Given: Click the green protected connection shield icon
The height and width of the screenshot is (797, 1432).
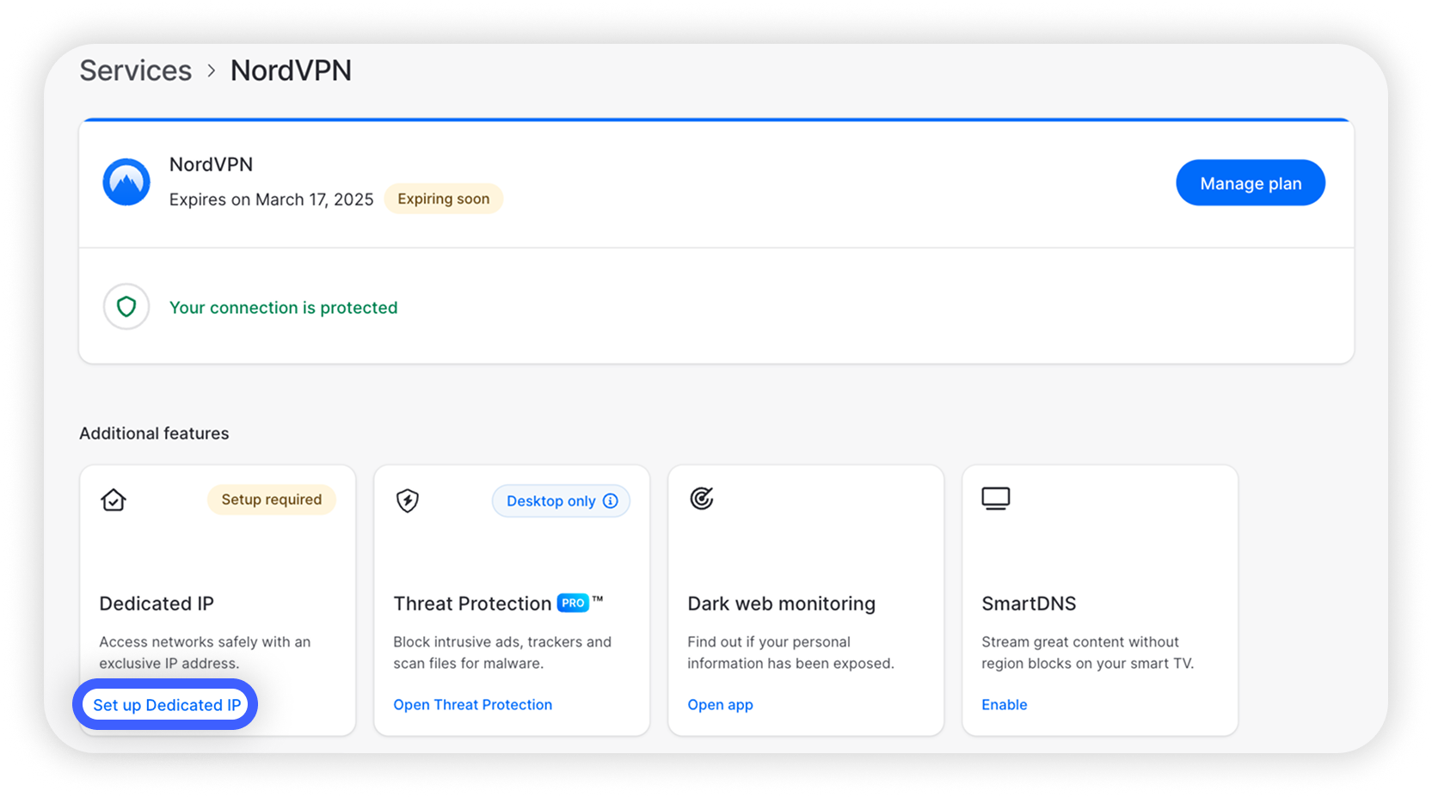Looking at the screenshot, I should [126, 307].
